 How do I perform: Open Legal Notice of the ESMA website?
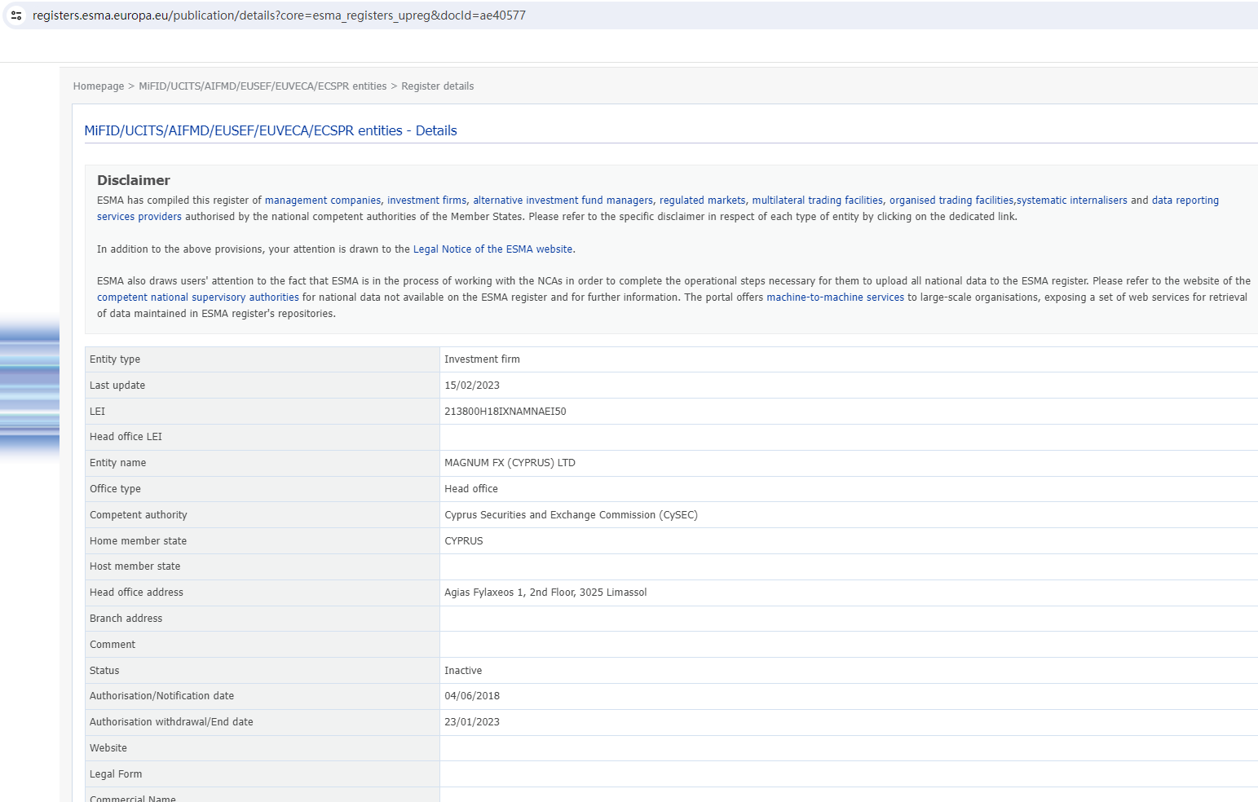[492, 249]
